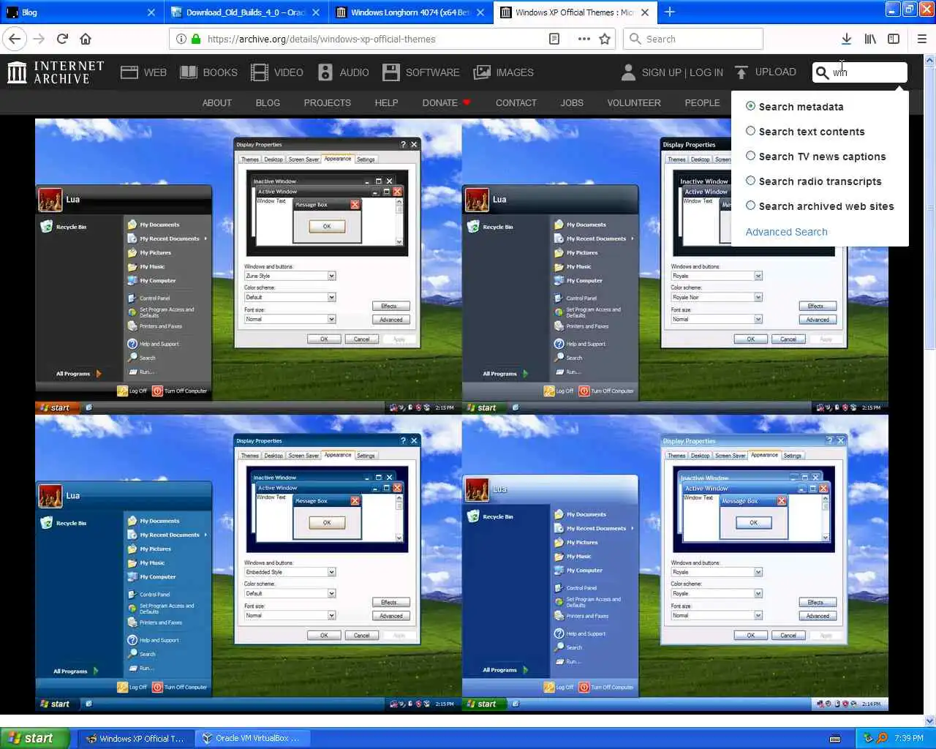Click the Firefox forward arrow

pyautogui.click(x=39, y=39)
